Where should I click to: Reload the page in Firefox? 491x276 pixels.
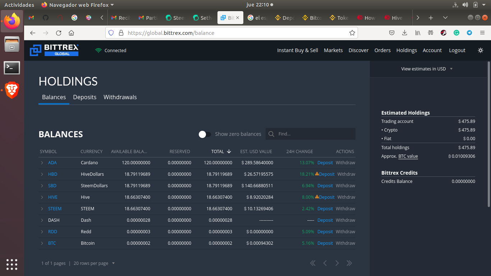[x=59, y=33]
